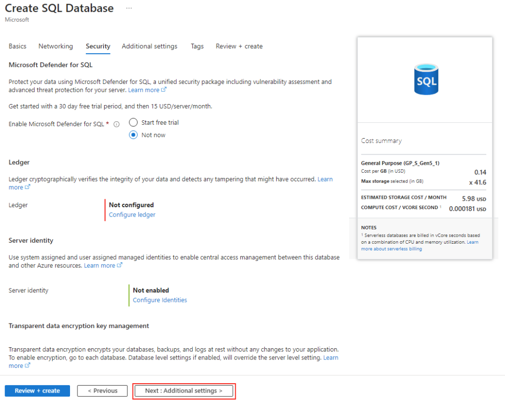505x400 pixels.
Task: Click the Microsoft subtitle under the title
Action: [x=17, y=20]
